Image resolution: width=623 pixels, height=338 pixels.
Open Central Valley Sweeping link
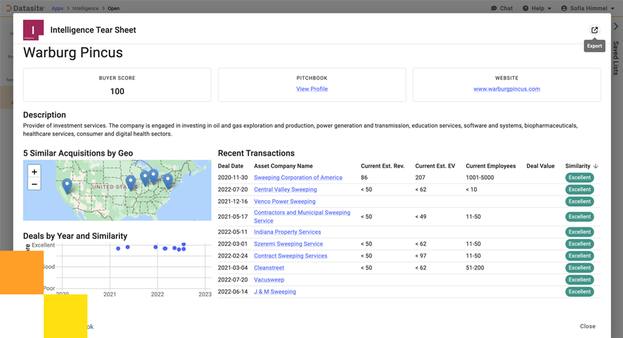click(286, 190)
